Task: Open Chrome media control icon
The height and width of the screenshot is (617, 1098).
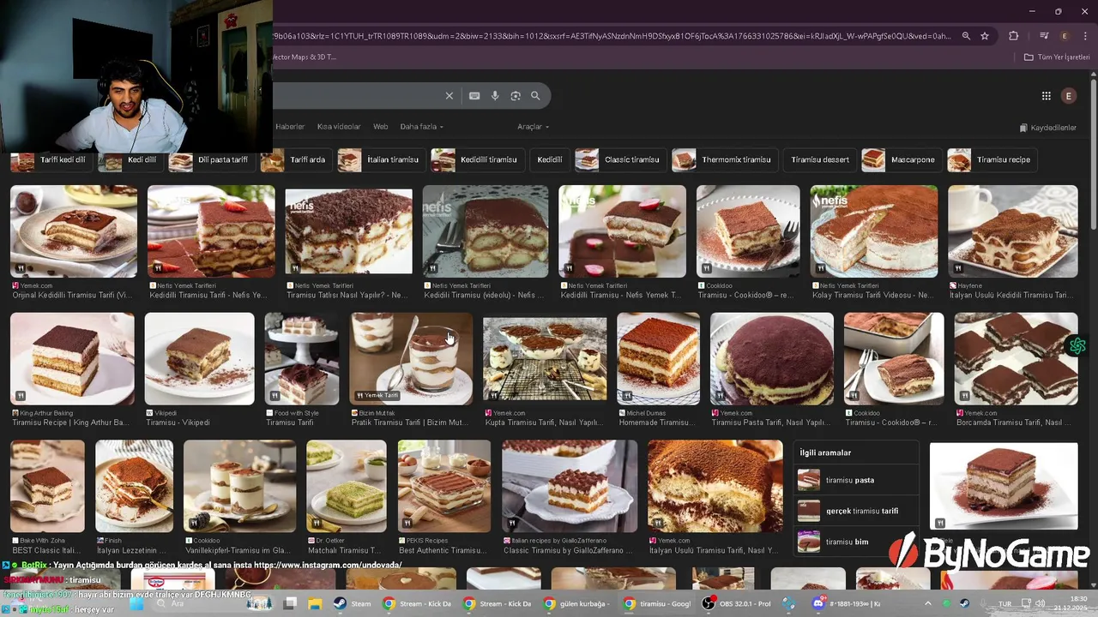Action: (1044, 36)
